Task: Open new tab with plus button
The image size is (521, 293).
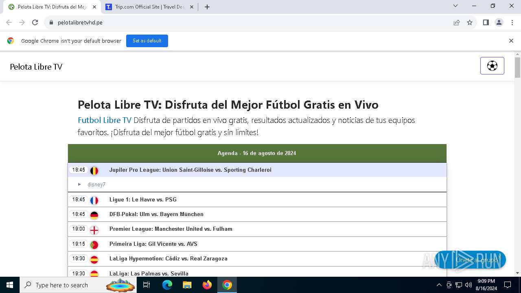Action: 207,7
